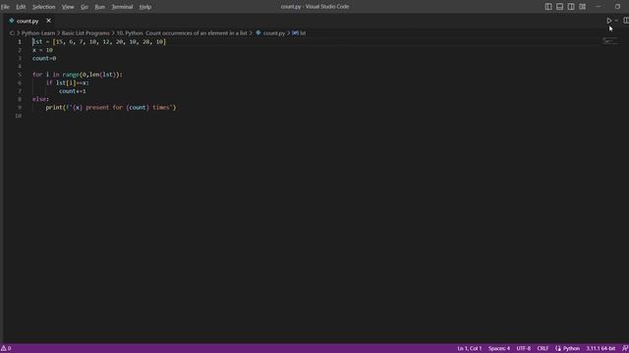Click the Basic List Programs breadcrumb
Image resolution: width=629 pixels, height=353 pixels.
86,33
